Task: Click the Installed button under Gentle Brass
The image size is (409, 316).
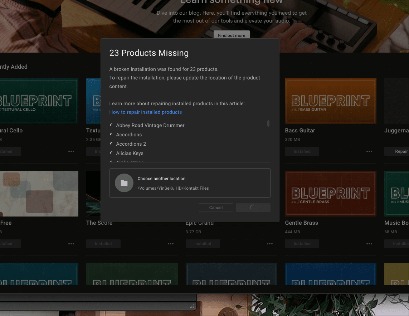Action: [302, 244]
